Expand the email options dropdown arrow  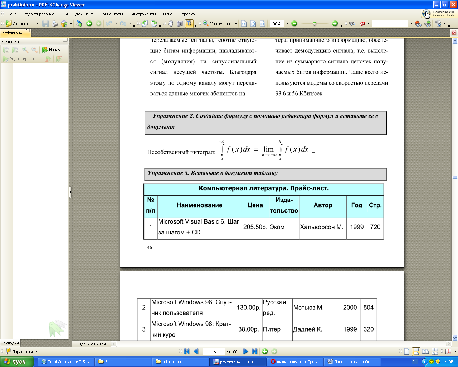71,24
